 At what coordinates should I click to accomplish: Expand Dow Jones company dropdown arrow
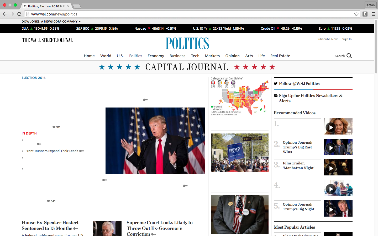(x=80, y=22)
